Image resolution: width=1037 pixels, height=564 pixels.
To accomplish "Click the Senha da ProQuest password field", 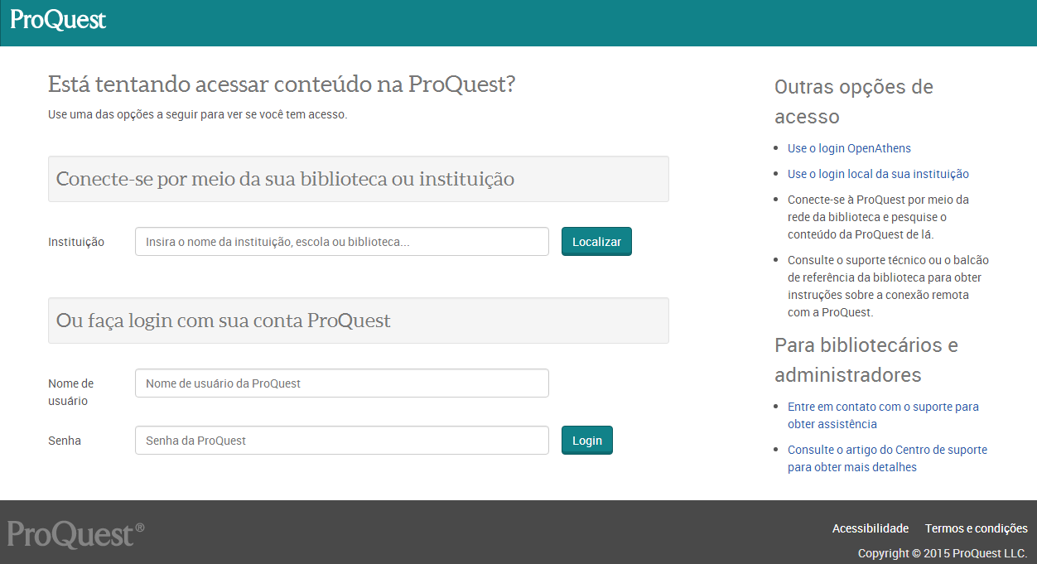I will [x=341, y=440].
